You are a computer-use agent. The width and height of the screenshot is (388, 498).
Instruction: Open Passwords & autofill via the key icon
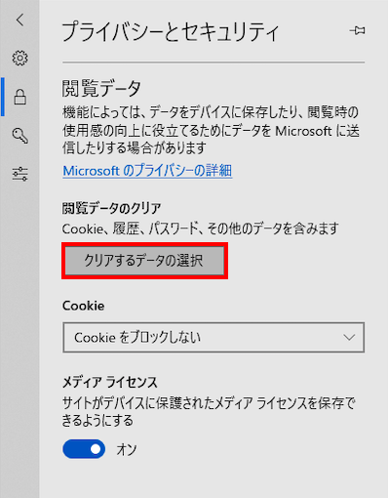pos(19,136)
